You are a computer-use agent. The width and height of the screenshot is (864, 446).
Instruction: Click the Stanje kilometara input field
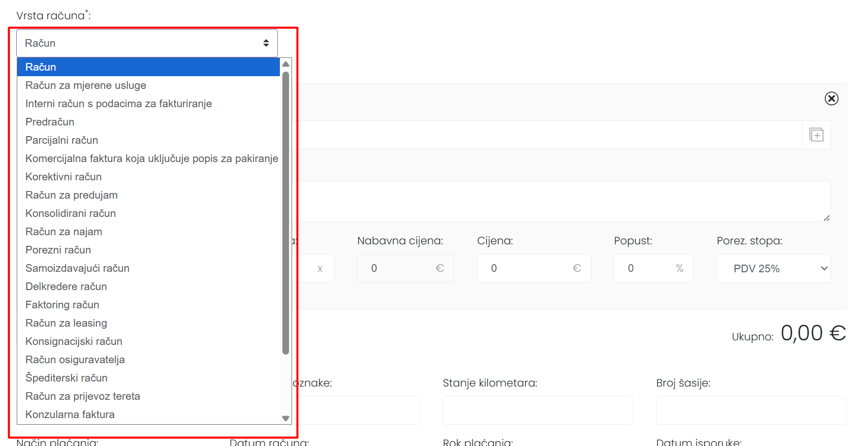pyautogui.click(x=538, y=410)
